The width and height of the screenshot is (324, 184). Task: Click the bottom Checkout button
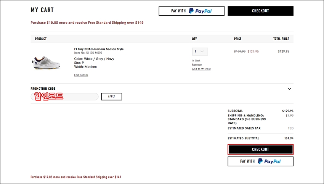tap(261, 149)
